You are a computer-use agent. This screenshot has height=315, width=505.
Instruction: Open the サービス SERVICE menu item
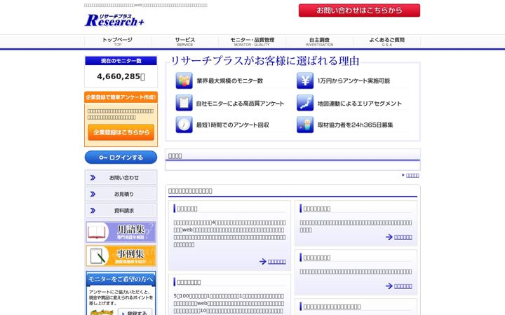pyautogui.click(x=185, y=41)
